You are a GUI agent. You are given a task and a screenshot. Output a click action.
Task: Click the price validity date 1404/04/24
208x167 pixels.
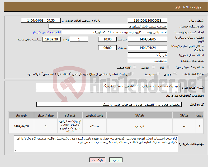coord(147,48)
